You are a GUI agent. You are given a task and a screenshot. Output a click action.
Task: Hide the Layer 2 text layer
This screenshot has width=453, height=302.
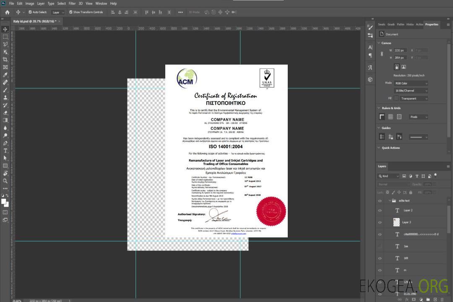[380, 211]
